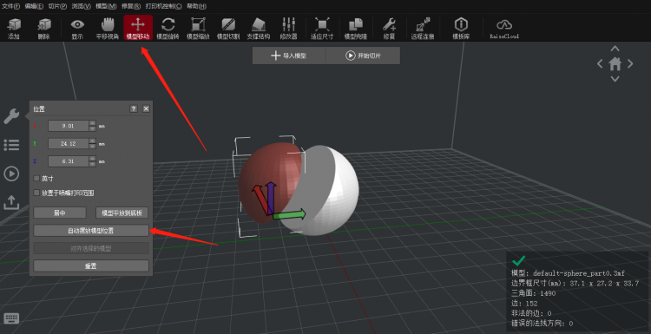The width and height of the screenshot is (651, 334).
Task: Check 放置于喷嘴打印范围 option
Action: click(36, 193)
